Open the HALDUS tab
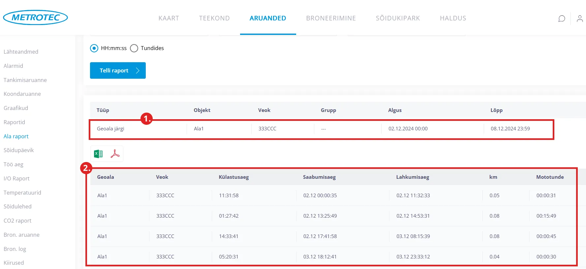 coord(453,18)
